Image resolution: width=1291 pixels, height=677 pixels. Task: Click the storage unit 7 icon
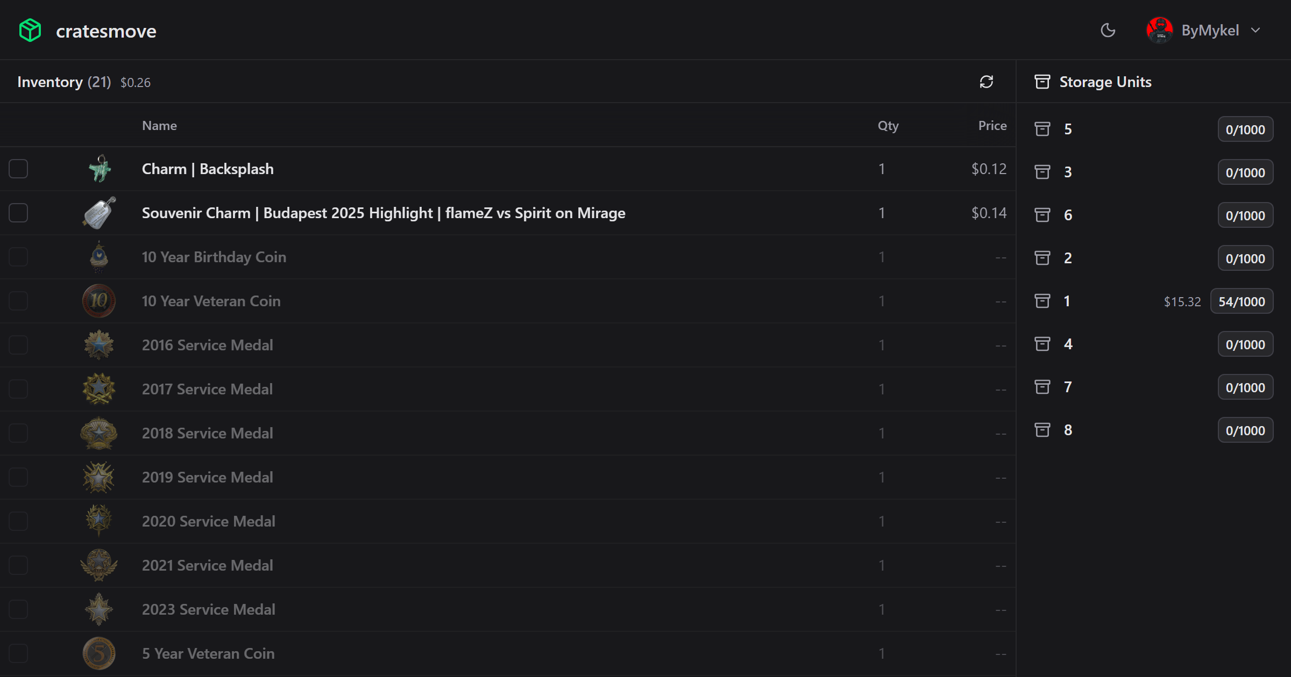[1042, 387]
